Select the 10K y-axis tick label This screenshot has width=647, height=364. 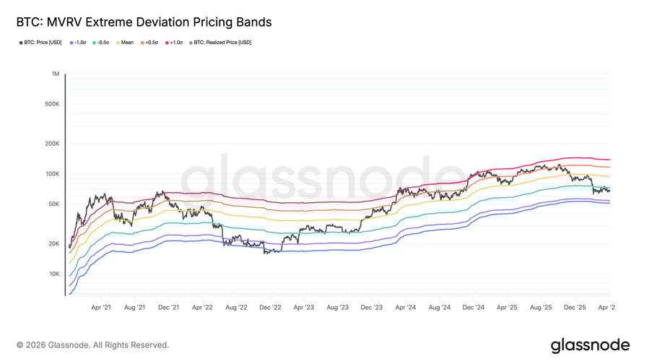pos(54,274)
